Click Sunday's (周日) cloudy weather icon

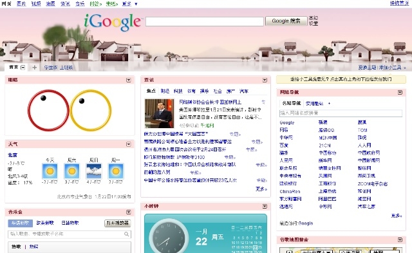[94, 171]
